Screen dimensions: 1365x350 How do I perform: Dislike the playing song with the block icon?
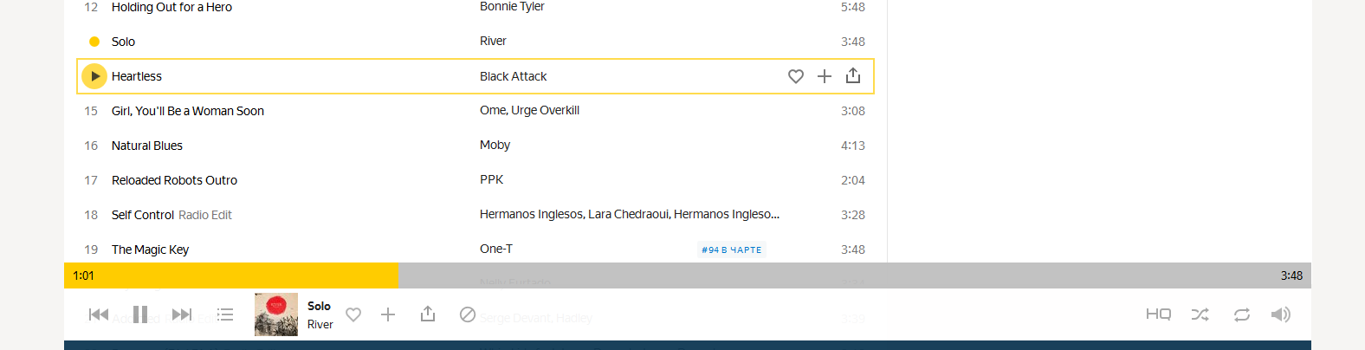coord(468,314)
